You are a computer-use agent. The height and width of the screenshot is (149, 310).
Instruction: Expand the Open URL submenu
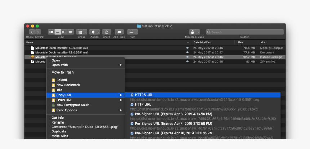tap(85, 100)
